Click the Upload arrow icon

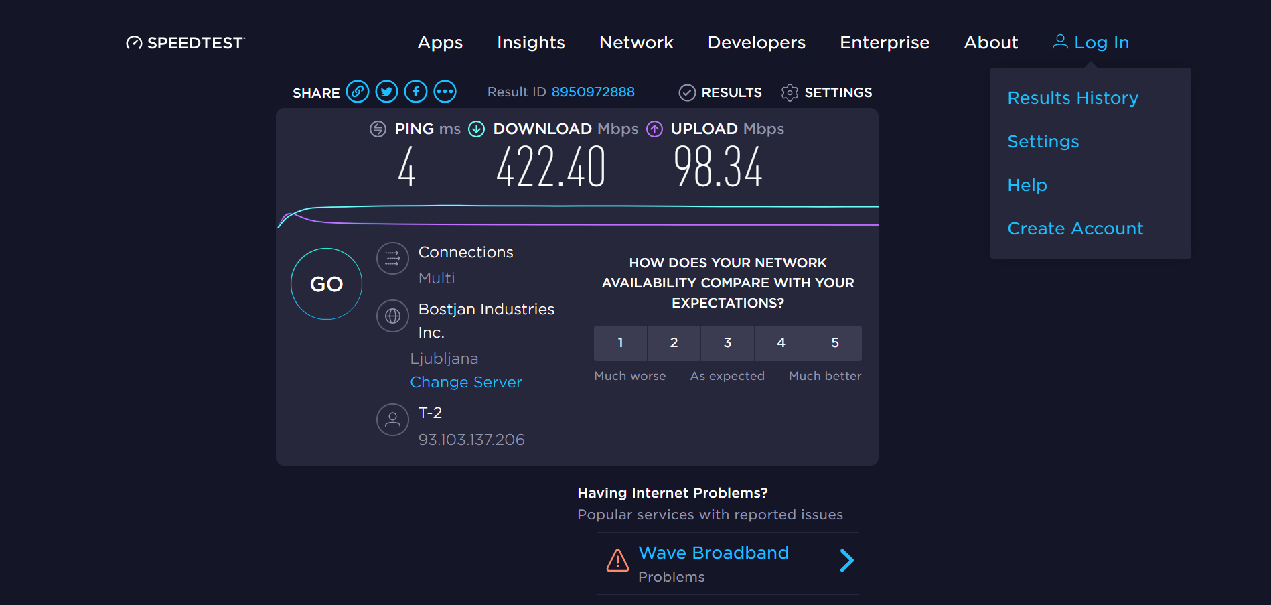[654, 129]
